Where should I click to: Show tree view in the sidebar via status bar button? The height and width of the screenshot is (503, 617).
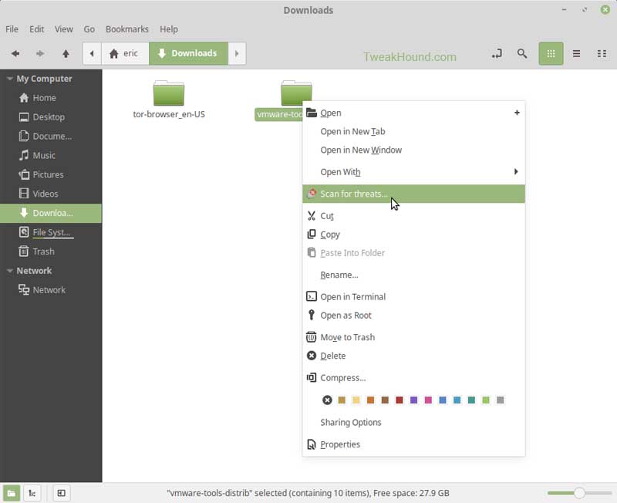click(32, 493)
